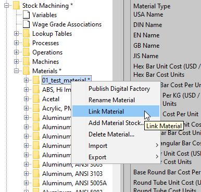Screen dimensions: 201x192
Task: Select the Machines tree item
Action: (x=46, y=62)
